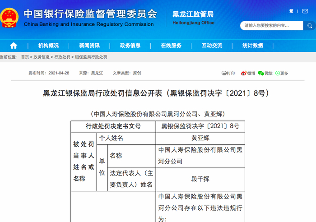The image size is (316, 222).
Task: Click 政务信息 breadcrumb link
Action: [42, 57]
